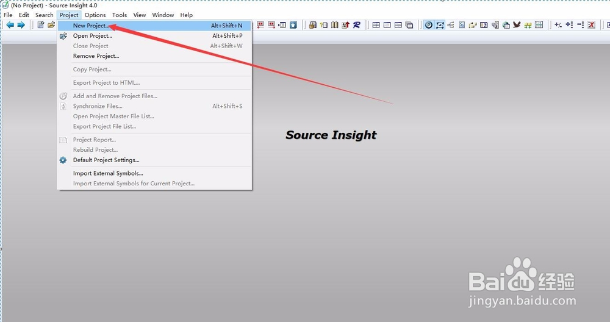Click Import External Symbols for Current Project...
The width and height of the screenshot is (610, 322).
(154, 183)
